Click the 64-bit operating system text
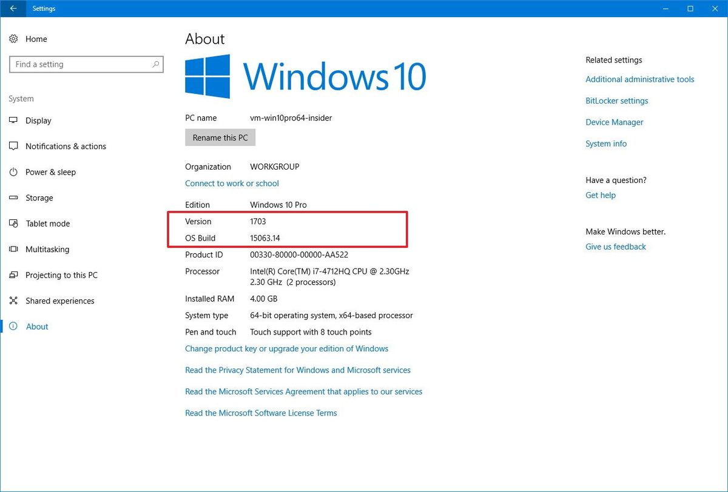Viewport: 728px width, 492px height. (x=331, y=315)
